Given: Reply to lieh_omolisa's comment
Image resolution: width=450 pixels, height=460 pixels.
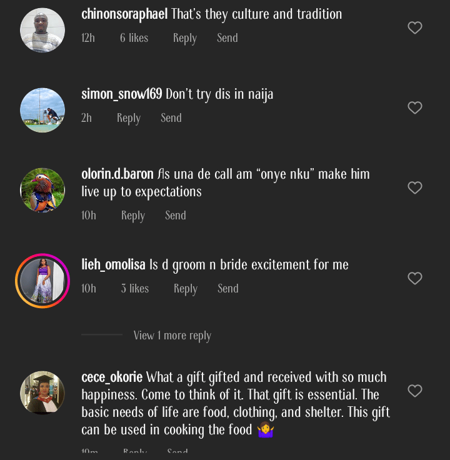Looking at the screenshot, I should pyautogui.click(x=186, y=289).
